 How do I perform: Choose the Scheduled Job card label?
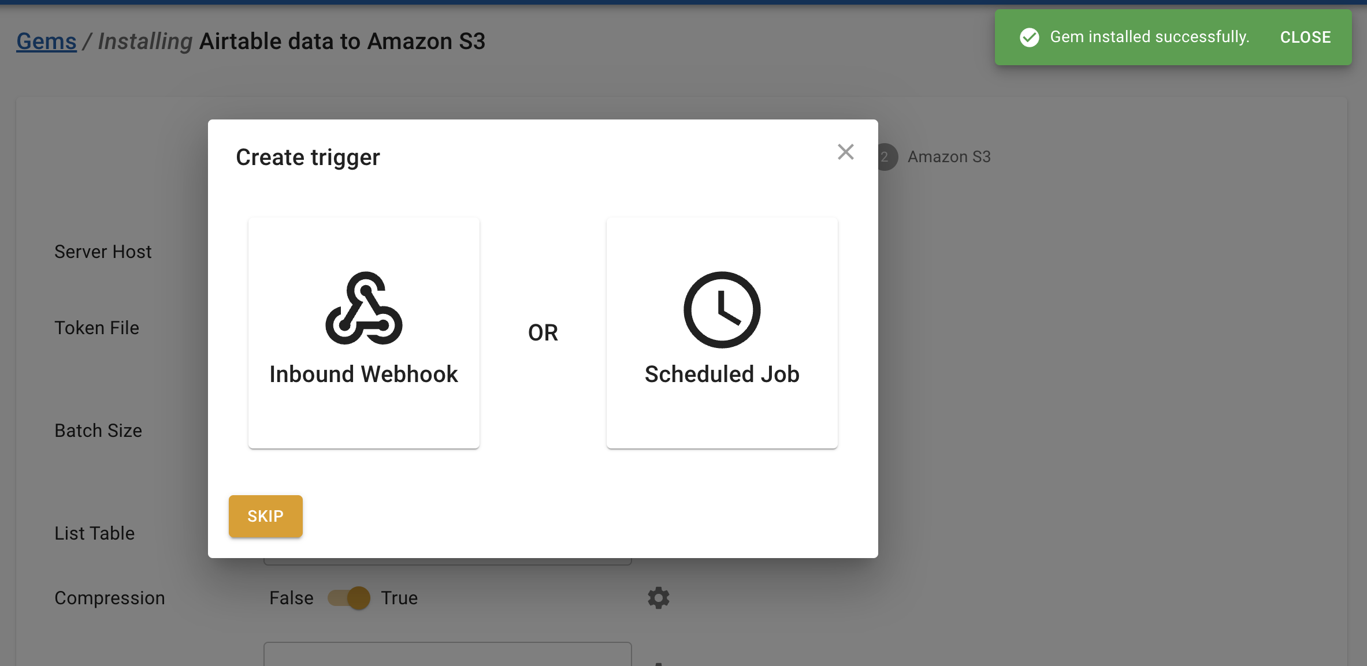722,374
